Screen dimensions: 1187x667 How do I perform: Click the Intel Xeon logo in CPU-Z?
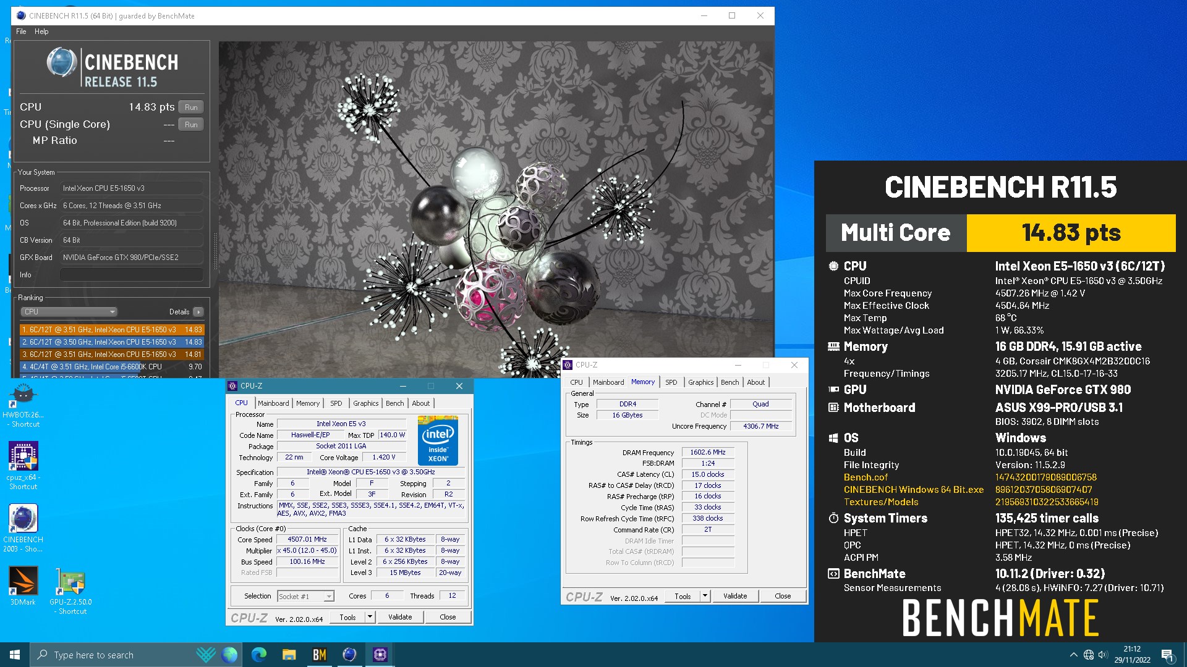(x=438, y=440)
